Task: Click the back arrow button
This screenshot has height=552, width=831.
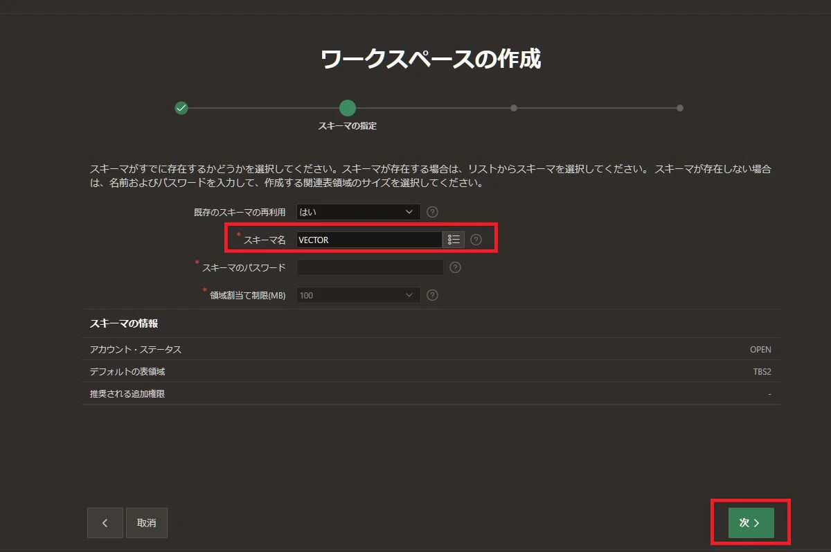Action: point(105,523)
